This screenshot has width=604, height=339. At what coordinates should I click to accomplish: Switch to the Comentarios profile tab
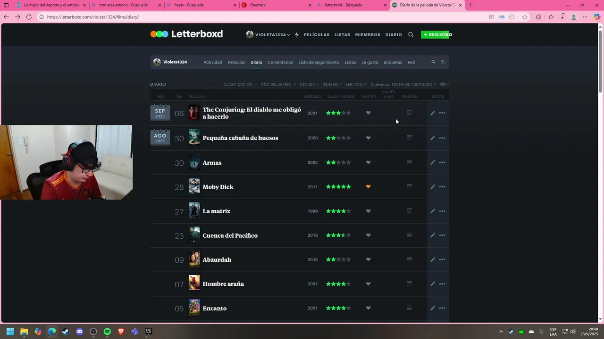(280, 62)
